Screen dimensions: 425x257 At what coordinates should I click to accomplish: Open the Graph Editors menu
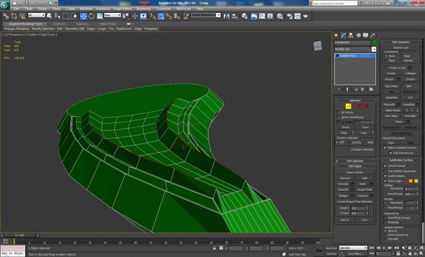pyautogui.click(x=123, y=9)
